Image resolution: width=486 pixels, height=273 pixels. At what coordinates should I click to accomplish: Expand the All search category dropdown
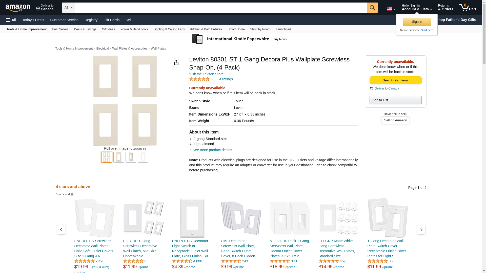[x=68, y=8]
